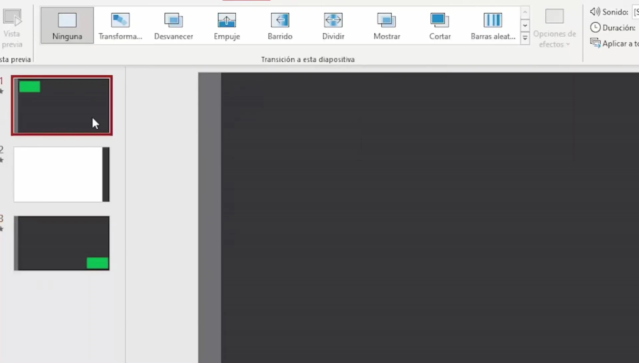Select the Ninguna transition
Image resolution: width=639 pixels, height=363 pixels.
(x=67, y=26)
